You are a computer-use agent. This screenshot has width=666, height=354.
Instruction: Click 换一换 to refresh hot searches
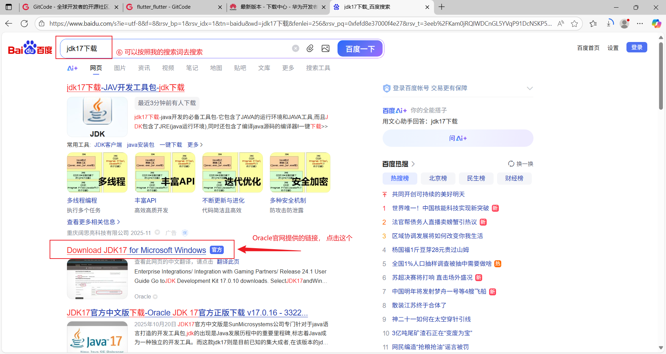coord(525,164)
